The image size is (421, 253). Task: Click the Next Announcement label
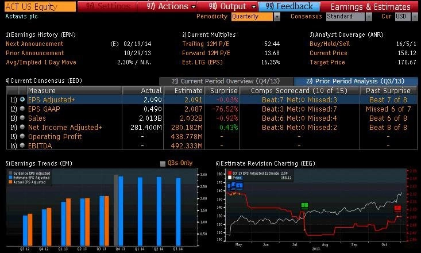point(34,44)
